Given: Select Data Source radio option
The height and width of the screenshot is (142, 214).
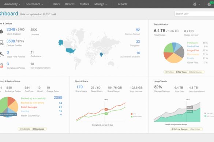Looking at the screenshot, I should [195, 72].
